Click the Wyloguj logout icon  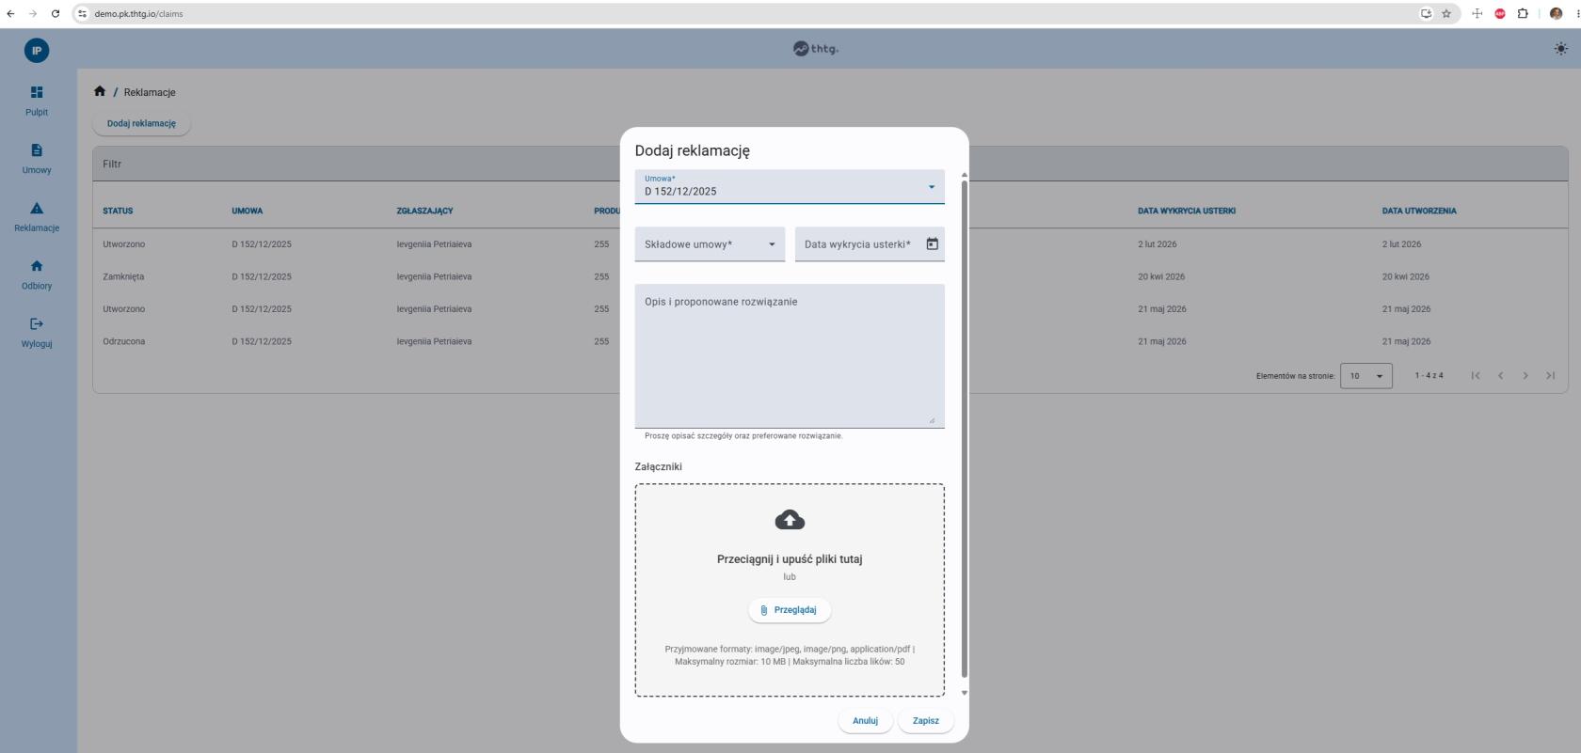[x=37, y=323]
